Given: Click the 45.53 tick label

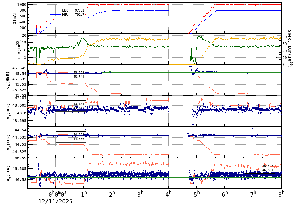Looking at the screenshot, I should (21, 84).
